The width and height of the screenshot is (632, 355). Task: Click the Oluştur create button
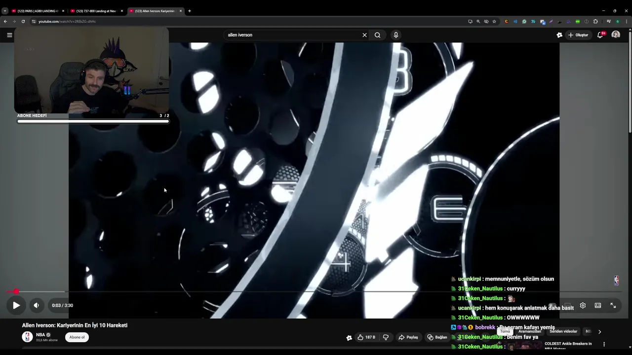[x=578, y=35]
